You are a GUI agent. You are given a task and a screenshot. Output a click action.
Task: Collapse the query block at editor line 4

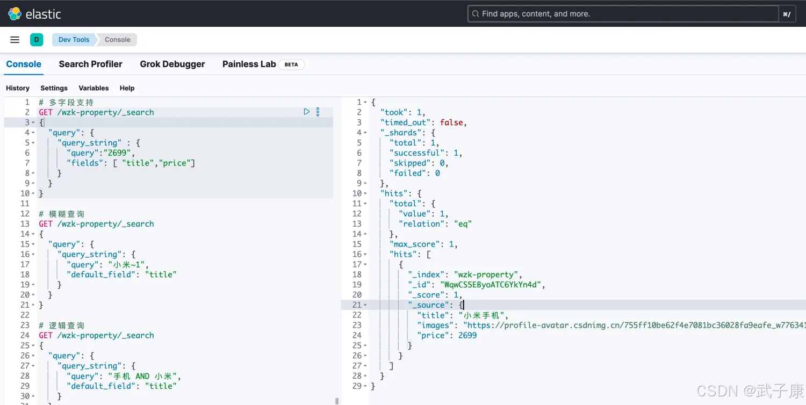tap(33, 133)
